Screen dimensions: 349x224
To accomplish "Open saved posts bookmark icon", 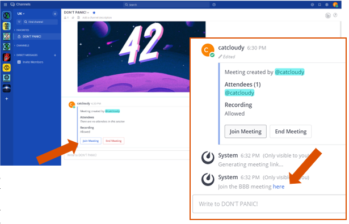I will pos(319,5).
